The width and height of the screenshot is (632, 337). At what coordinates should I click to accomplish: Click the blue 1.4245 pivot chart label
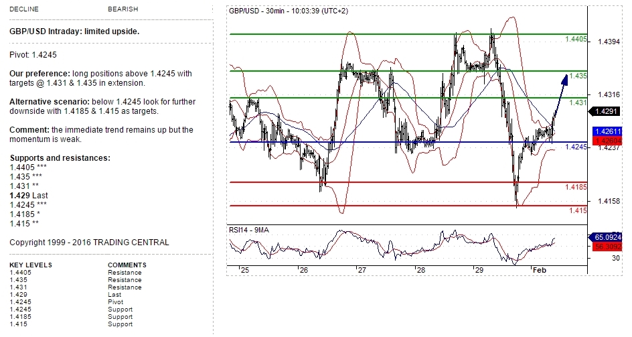click(x=576, y=147)
